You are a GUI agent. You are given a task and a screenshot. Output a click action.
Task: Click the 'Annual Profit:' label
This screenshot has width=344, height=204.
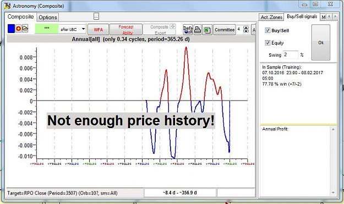[275, 129]
